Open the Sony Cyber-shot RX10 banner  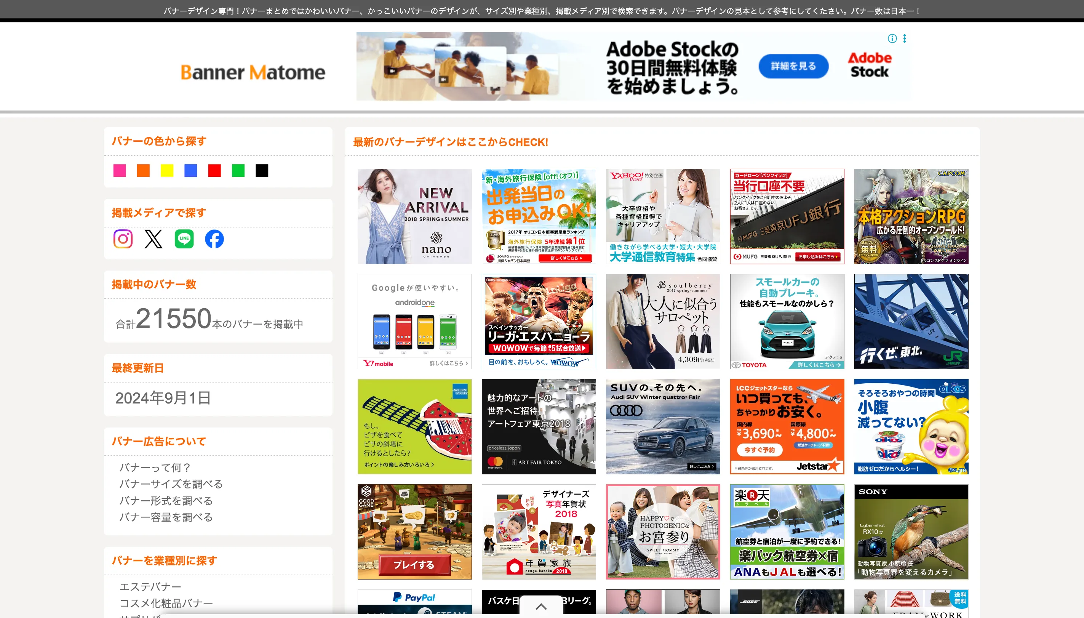click(x=911, y=532)
